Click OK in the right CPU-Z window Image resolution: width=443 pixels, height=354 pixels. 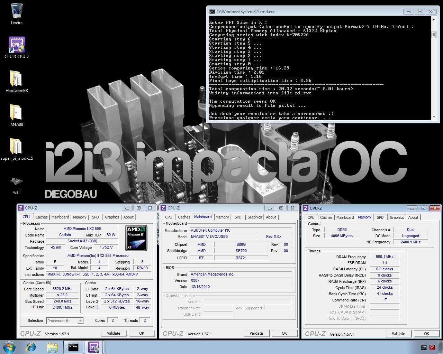[x=426, y=334]
